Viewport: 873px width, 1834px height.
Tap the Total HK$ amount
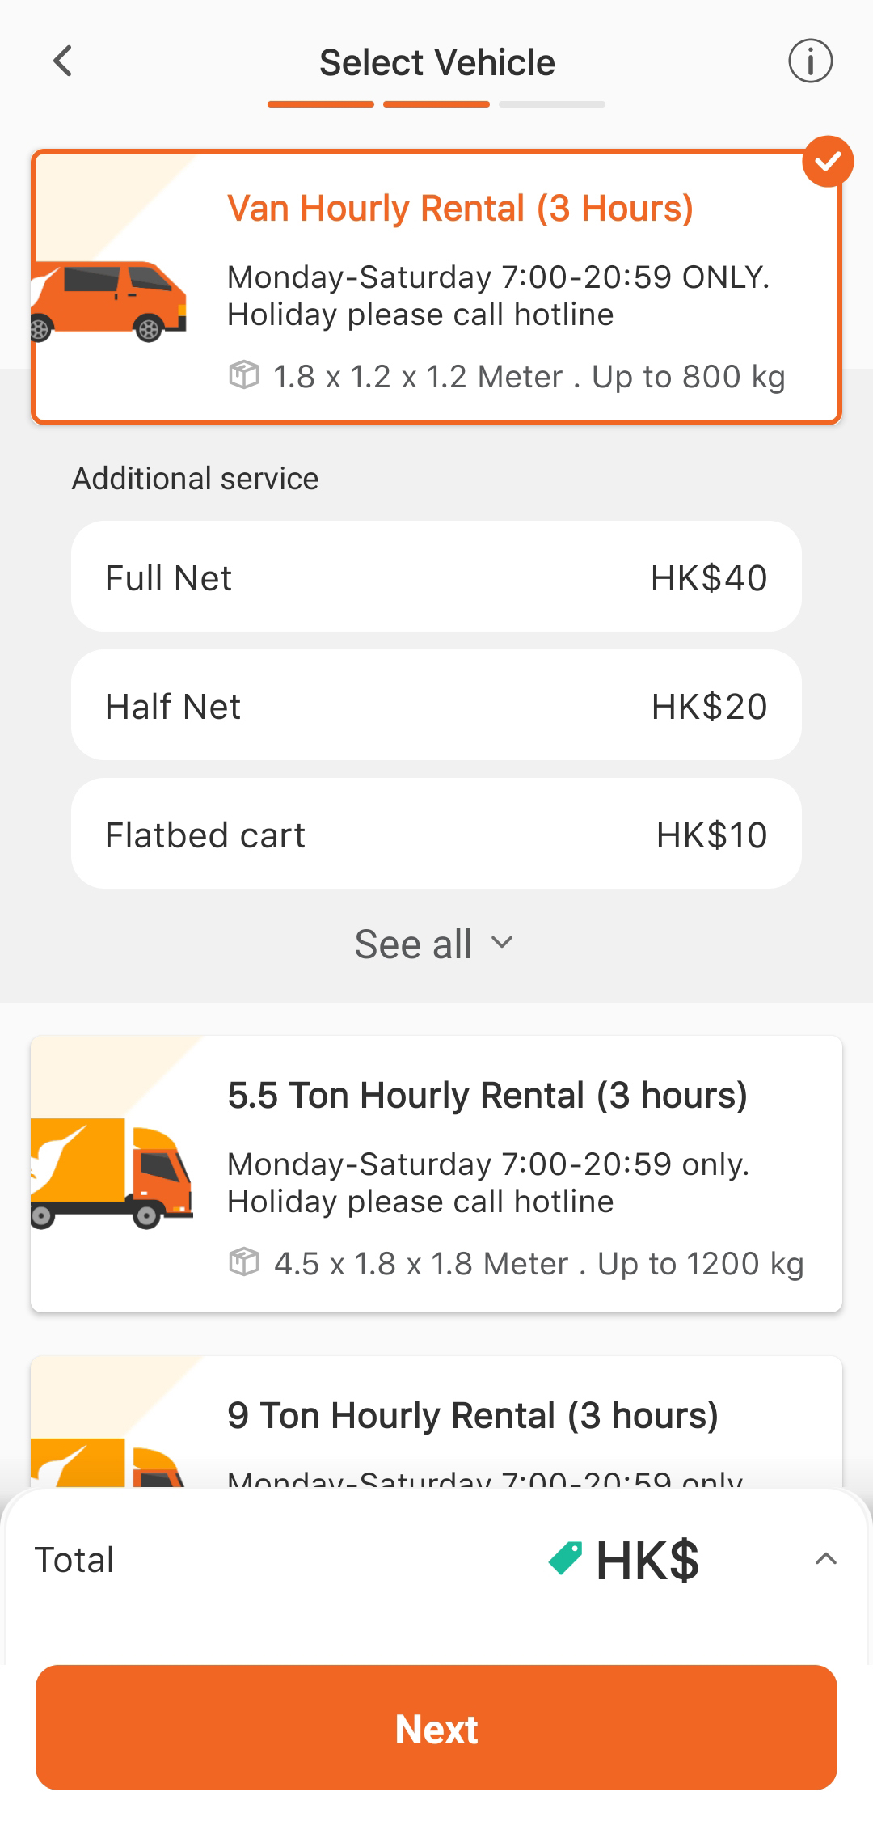tap(647, 1560)
